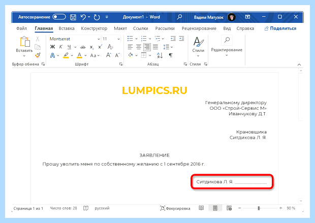
Task: Select the Format Painter brush
Action: tap(38, 55)
